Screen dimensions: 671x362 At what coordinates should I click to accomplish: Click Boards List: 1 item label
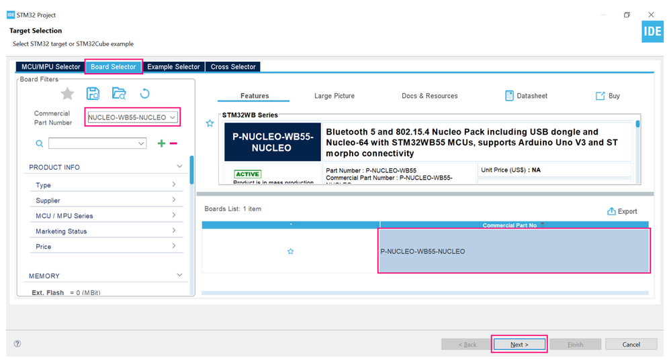click(x=233, y=208)
